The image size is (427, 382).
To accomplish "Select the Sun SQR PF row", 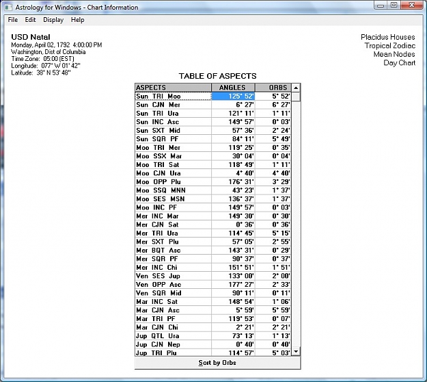I will [213, 139].
